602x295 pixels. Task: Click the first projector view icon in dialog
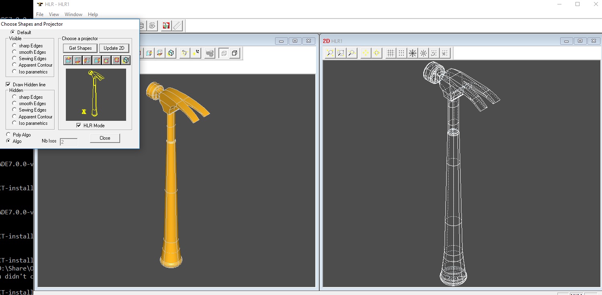68,61
